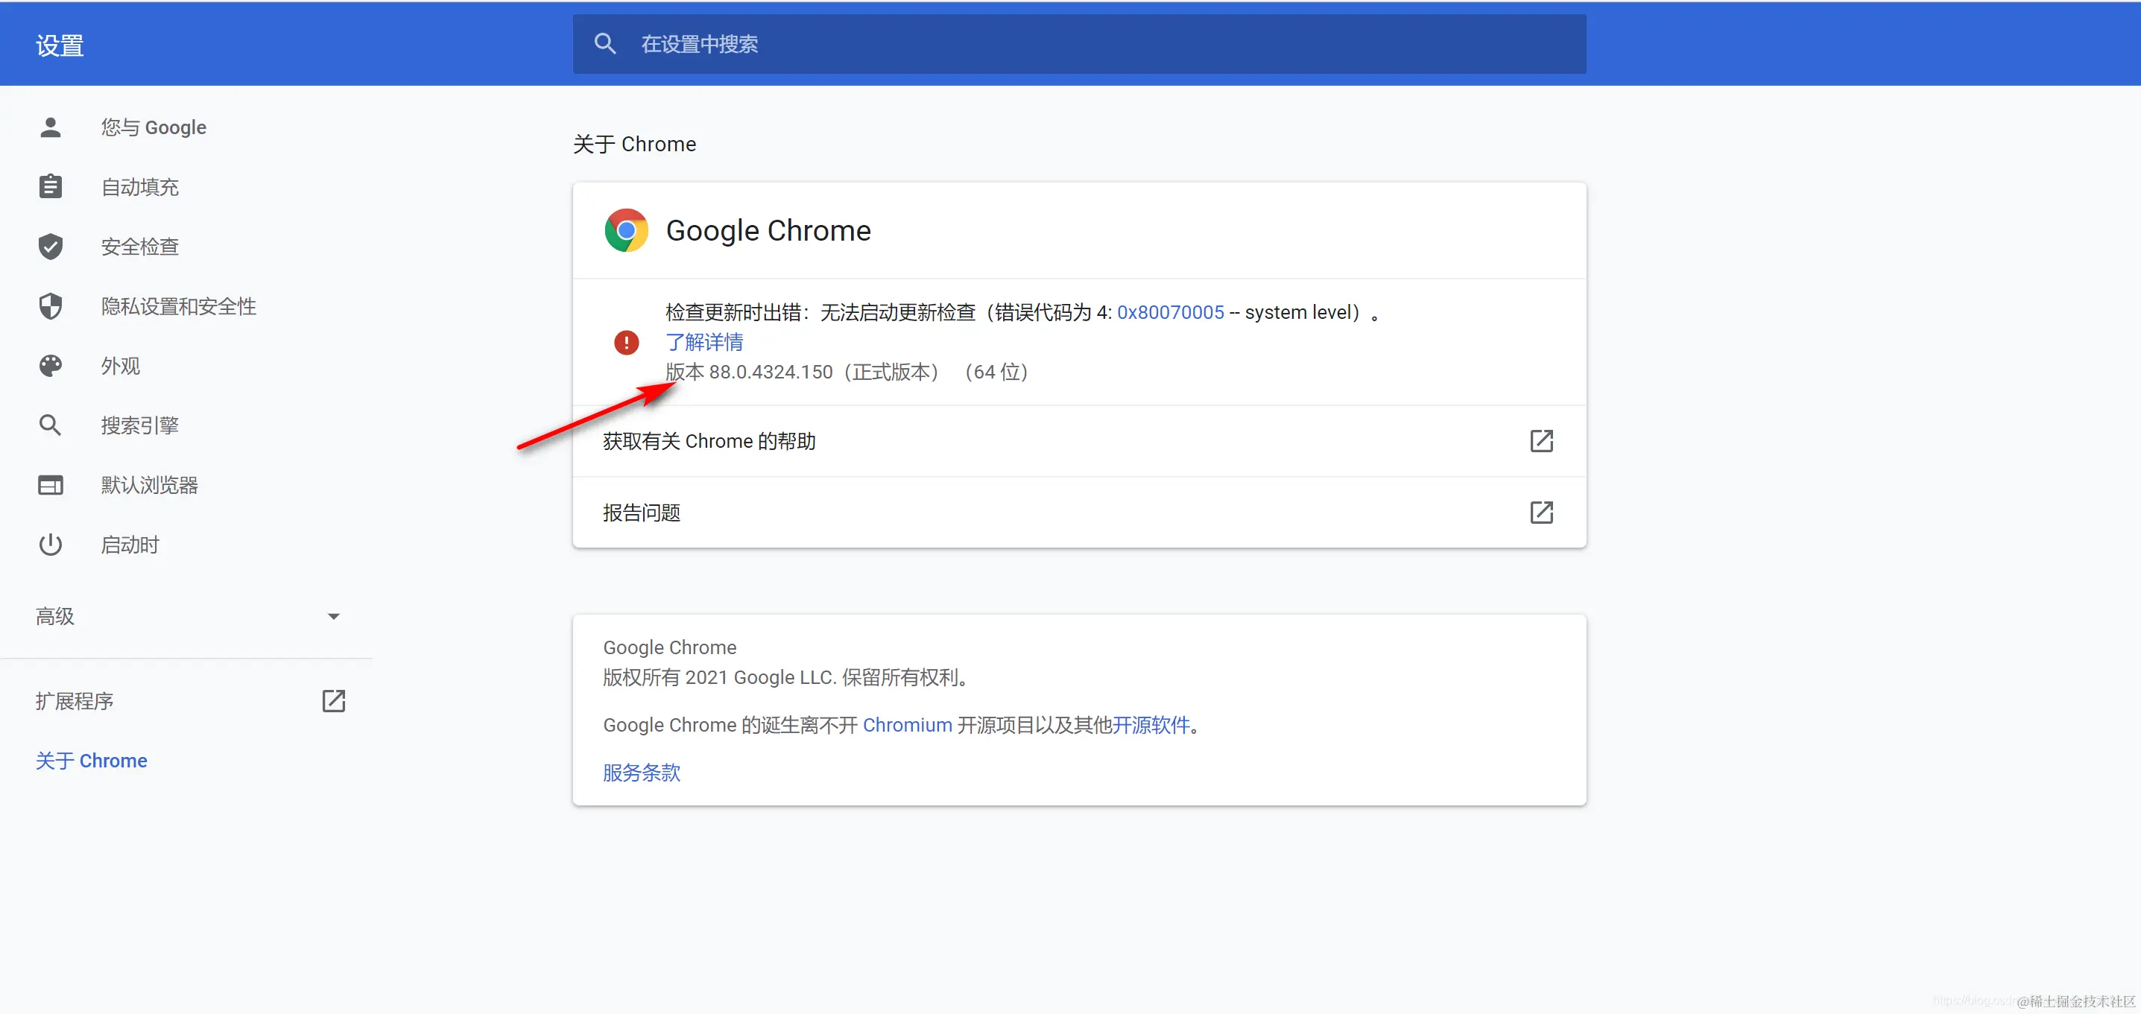Select 关于 Chrome in sidebar
The image size is (2141, 1014).
[92, 761]
